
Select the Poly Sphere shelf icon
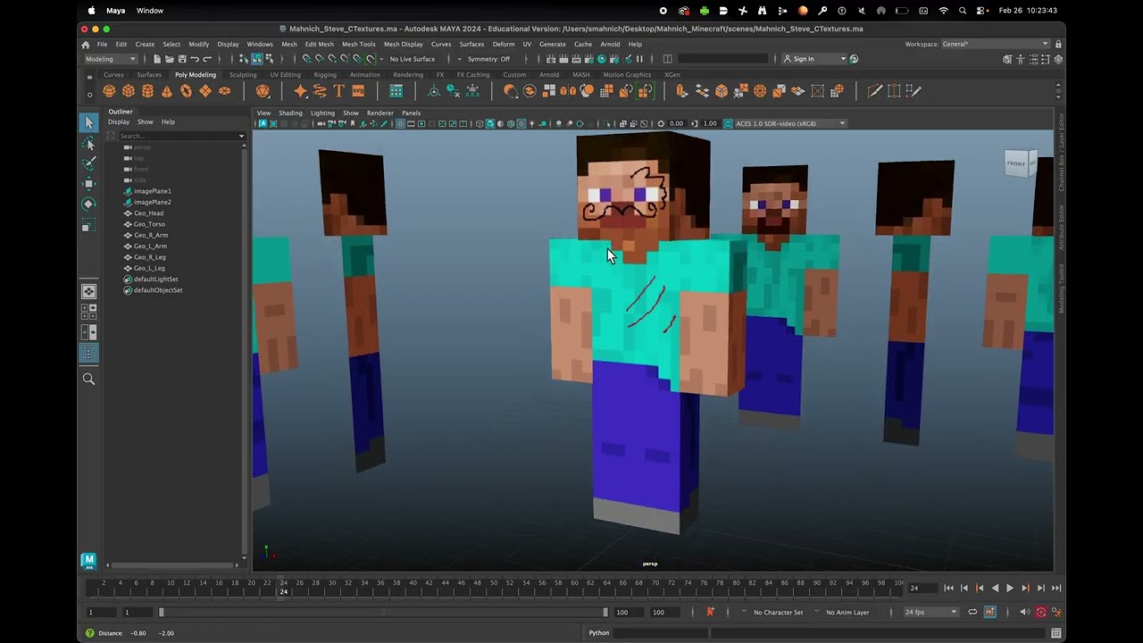109,91
